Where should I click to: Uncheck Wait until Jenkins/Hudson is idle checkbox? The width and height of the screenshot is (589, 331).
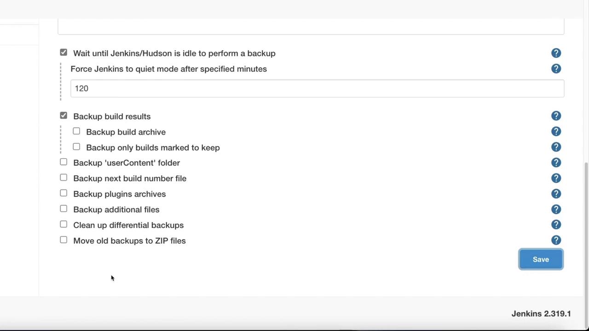point(64,52)
